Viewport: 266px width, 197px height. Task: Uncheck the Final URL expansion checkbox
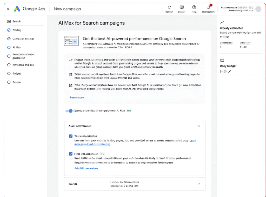tap(71, 154)
